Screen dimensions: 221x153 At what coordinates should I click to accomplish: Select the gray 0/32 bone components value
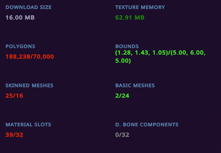[x=122, y=135]
